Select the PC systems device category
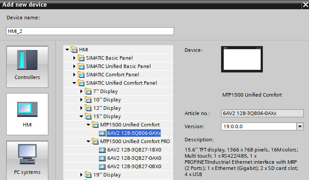 click(x=27, y=160)
